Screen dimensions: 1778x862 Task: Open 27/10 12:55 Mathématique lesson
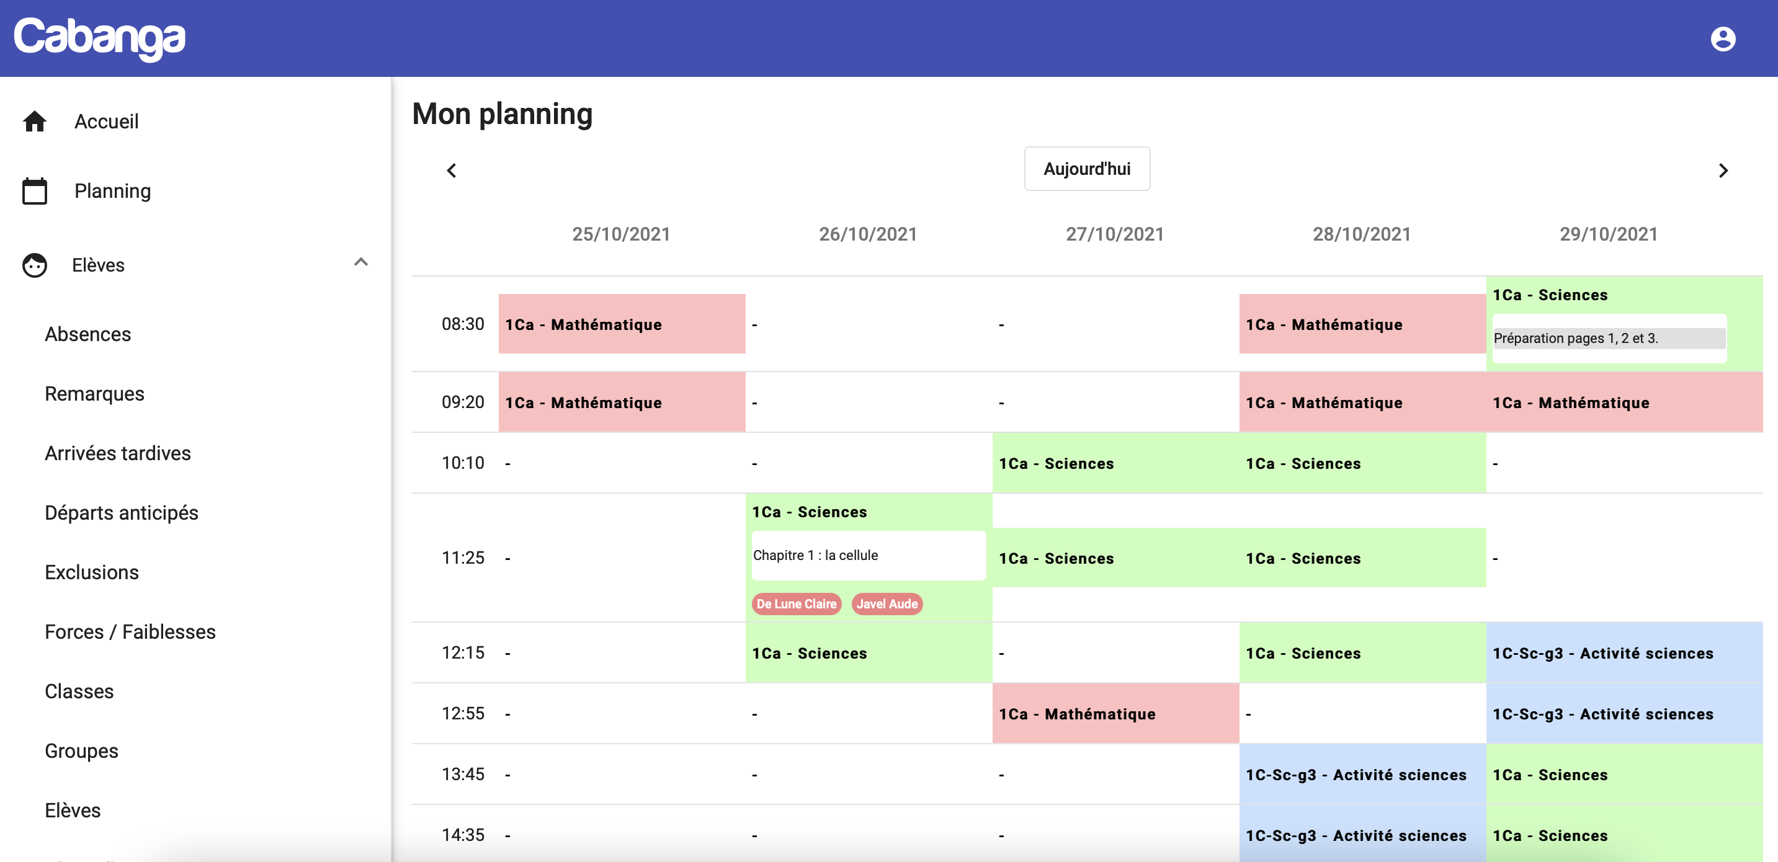coord(1115,714)
